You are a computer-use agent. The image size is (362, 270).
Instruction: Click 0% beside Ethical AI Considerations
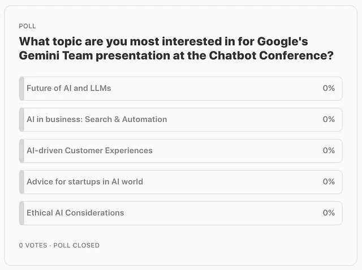[x=329, y=212]
